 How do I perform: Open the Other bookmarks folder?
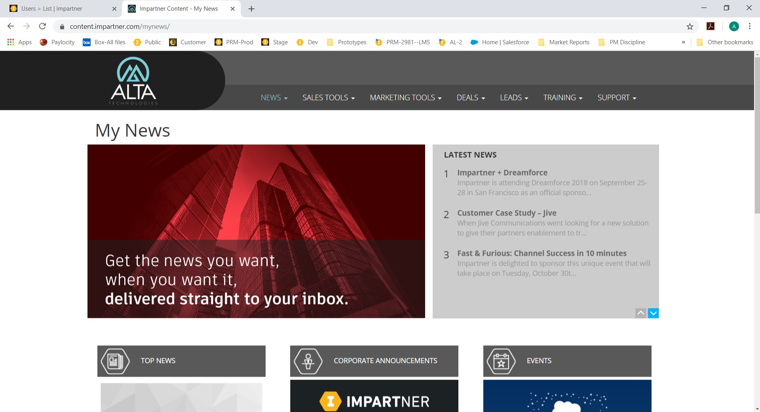pyautogui.click(x=725, y=42)
